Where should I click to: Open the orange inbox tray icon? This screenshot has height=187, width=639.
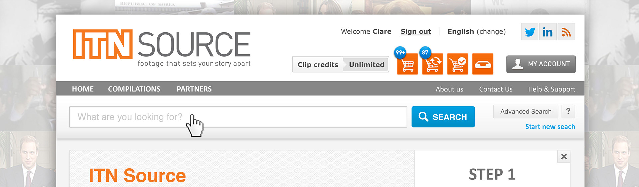click(x=483, y=64)
